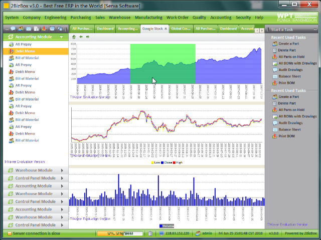Click the Server connection is slow message

tap(37, 233)
